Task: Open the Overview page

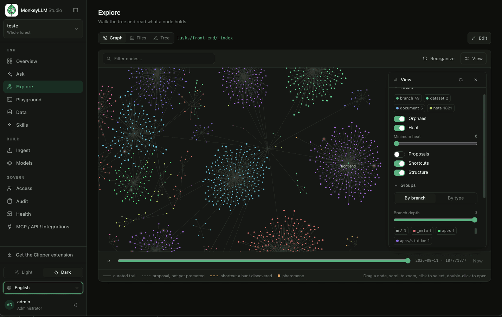Action: 43,61
